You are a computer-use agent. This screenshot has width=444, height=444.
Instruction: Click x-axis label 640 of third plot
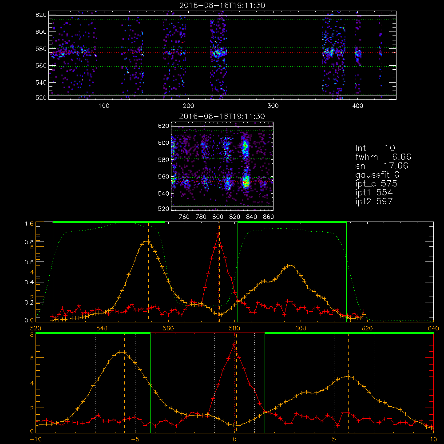[433, 329]
